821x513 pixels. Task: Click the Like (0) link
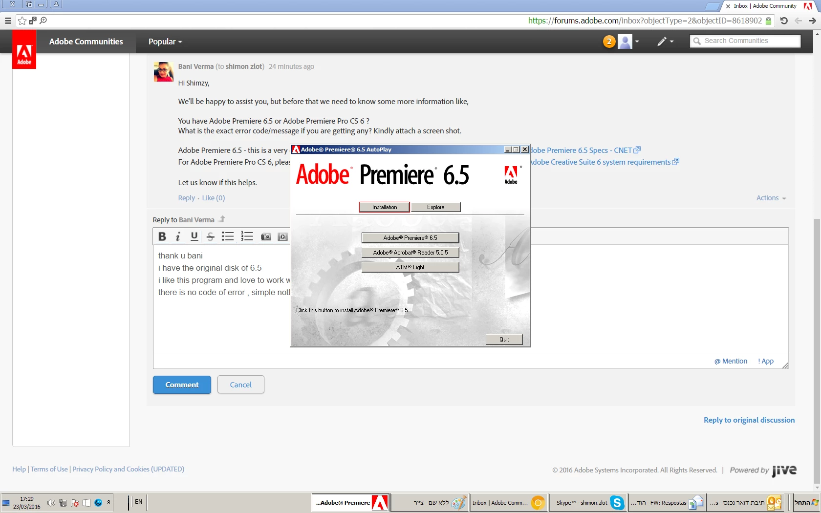pyautogui.click(x=214, y=198)
